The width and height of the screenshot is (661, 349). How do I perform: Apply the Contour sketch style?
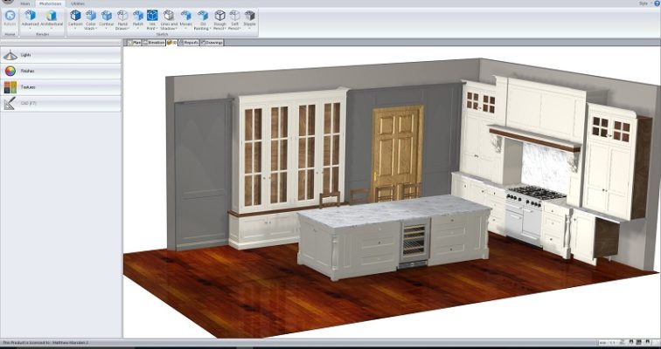(x=107, y=16)
